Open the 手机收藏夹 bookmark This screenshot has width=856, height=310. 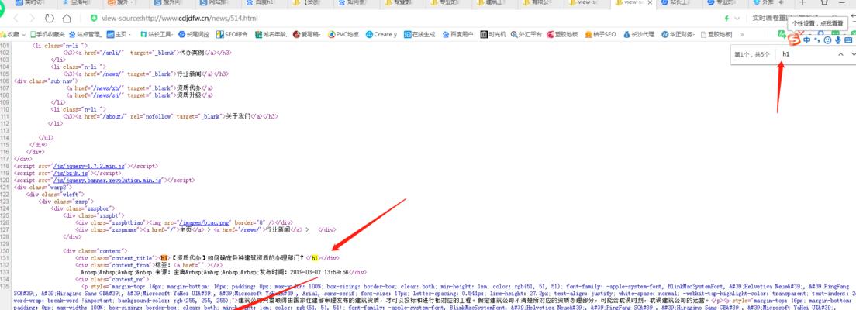tap(49, 34)
